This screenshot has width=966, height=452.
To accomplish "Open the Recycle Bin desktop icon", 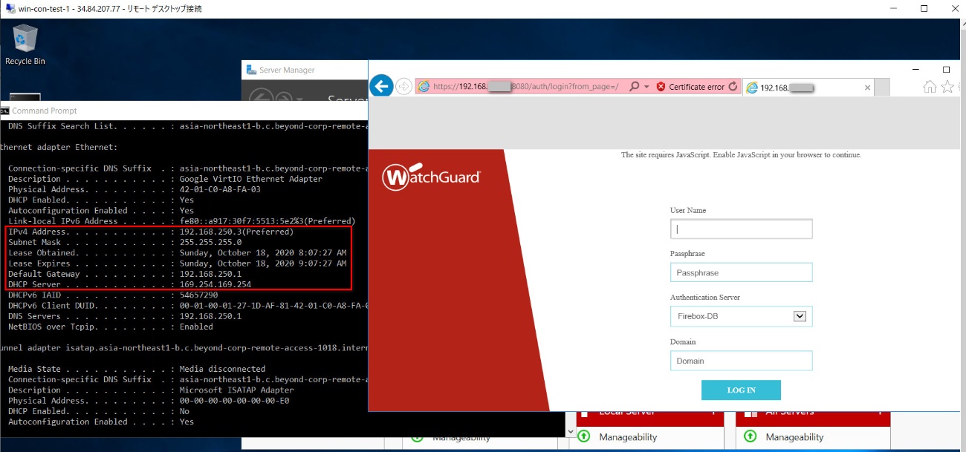I will pos(25,45).
